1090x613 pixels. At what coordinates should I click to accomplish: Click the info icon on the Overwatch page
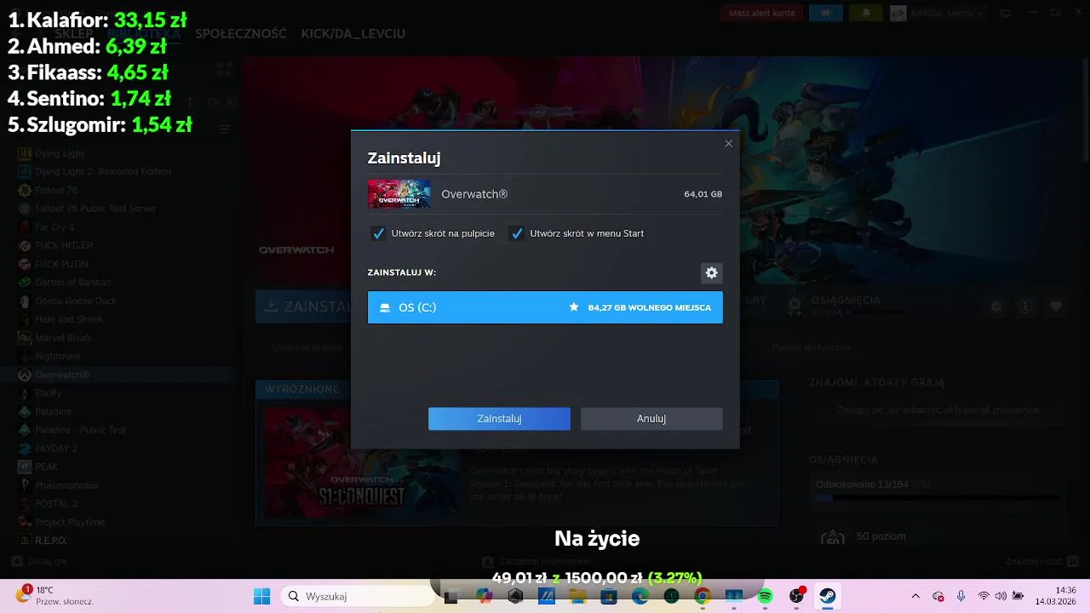coord(1026,306)
